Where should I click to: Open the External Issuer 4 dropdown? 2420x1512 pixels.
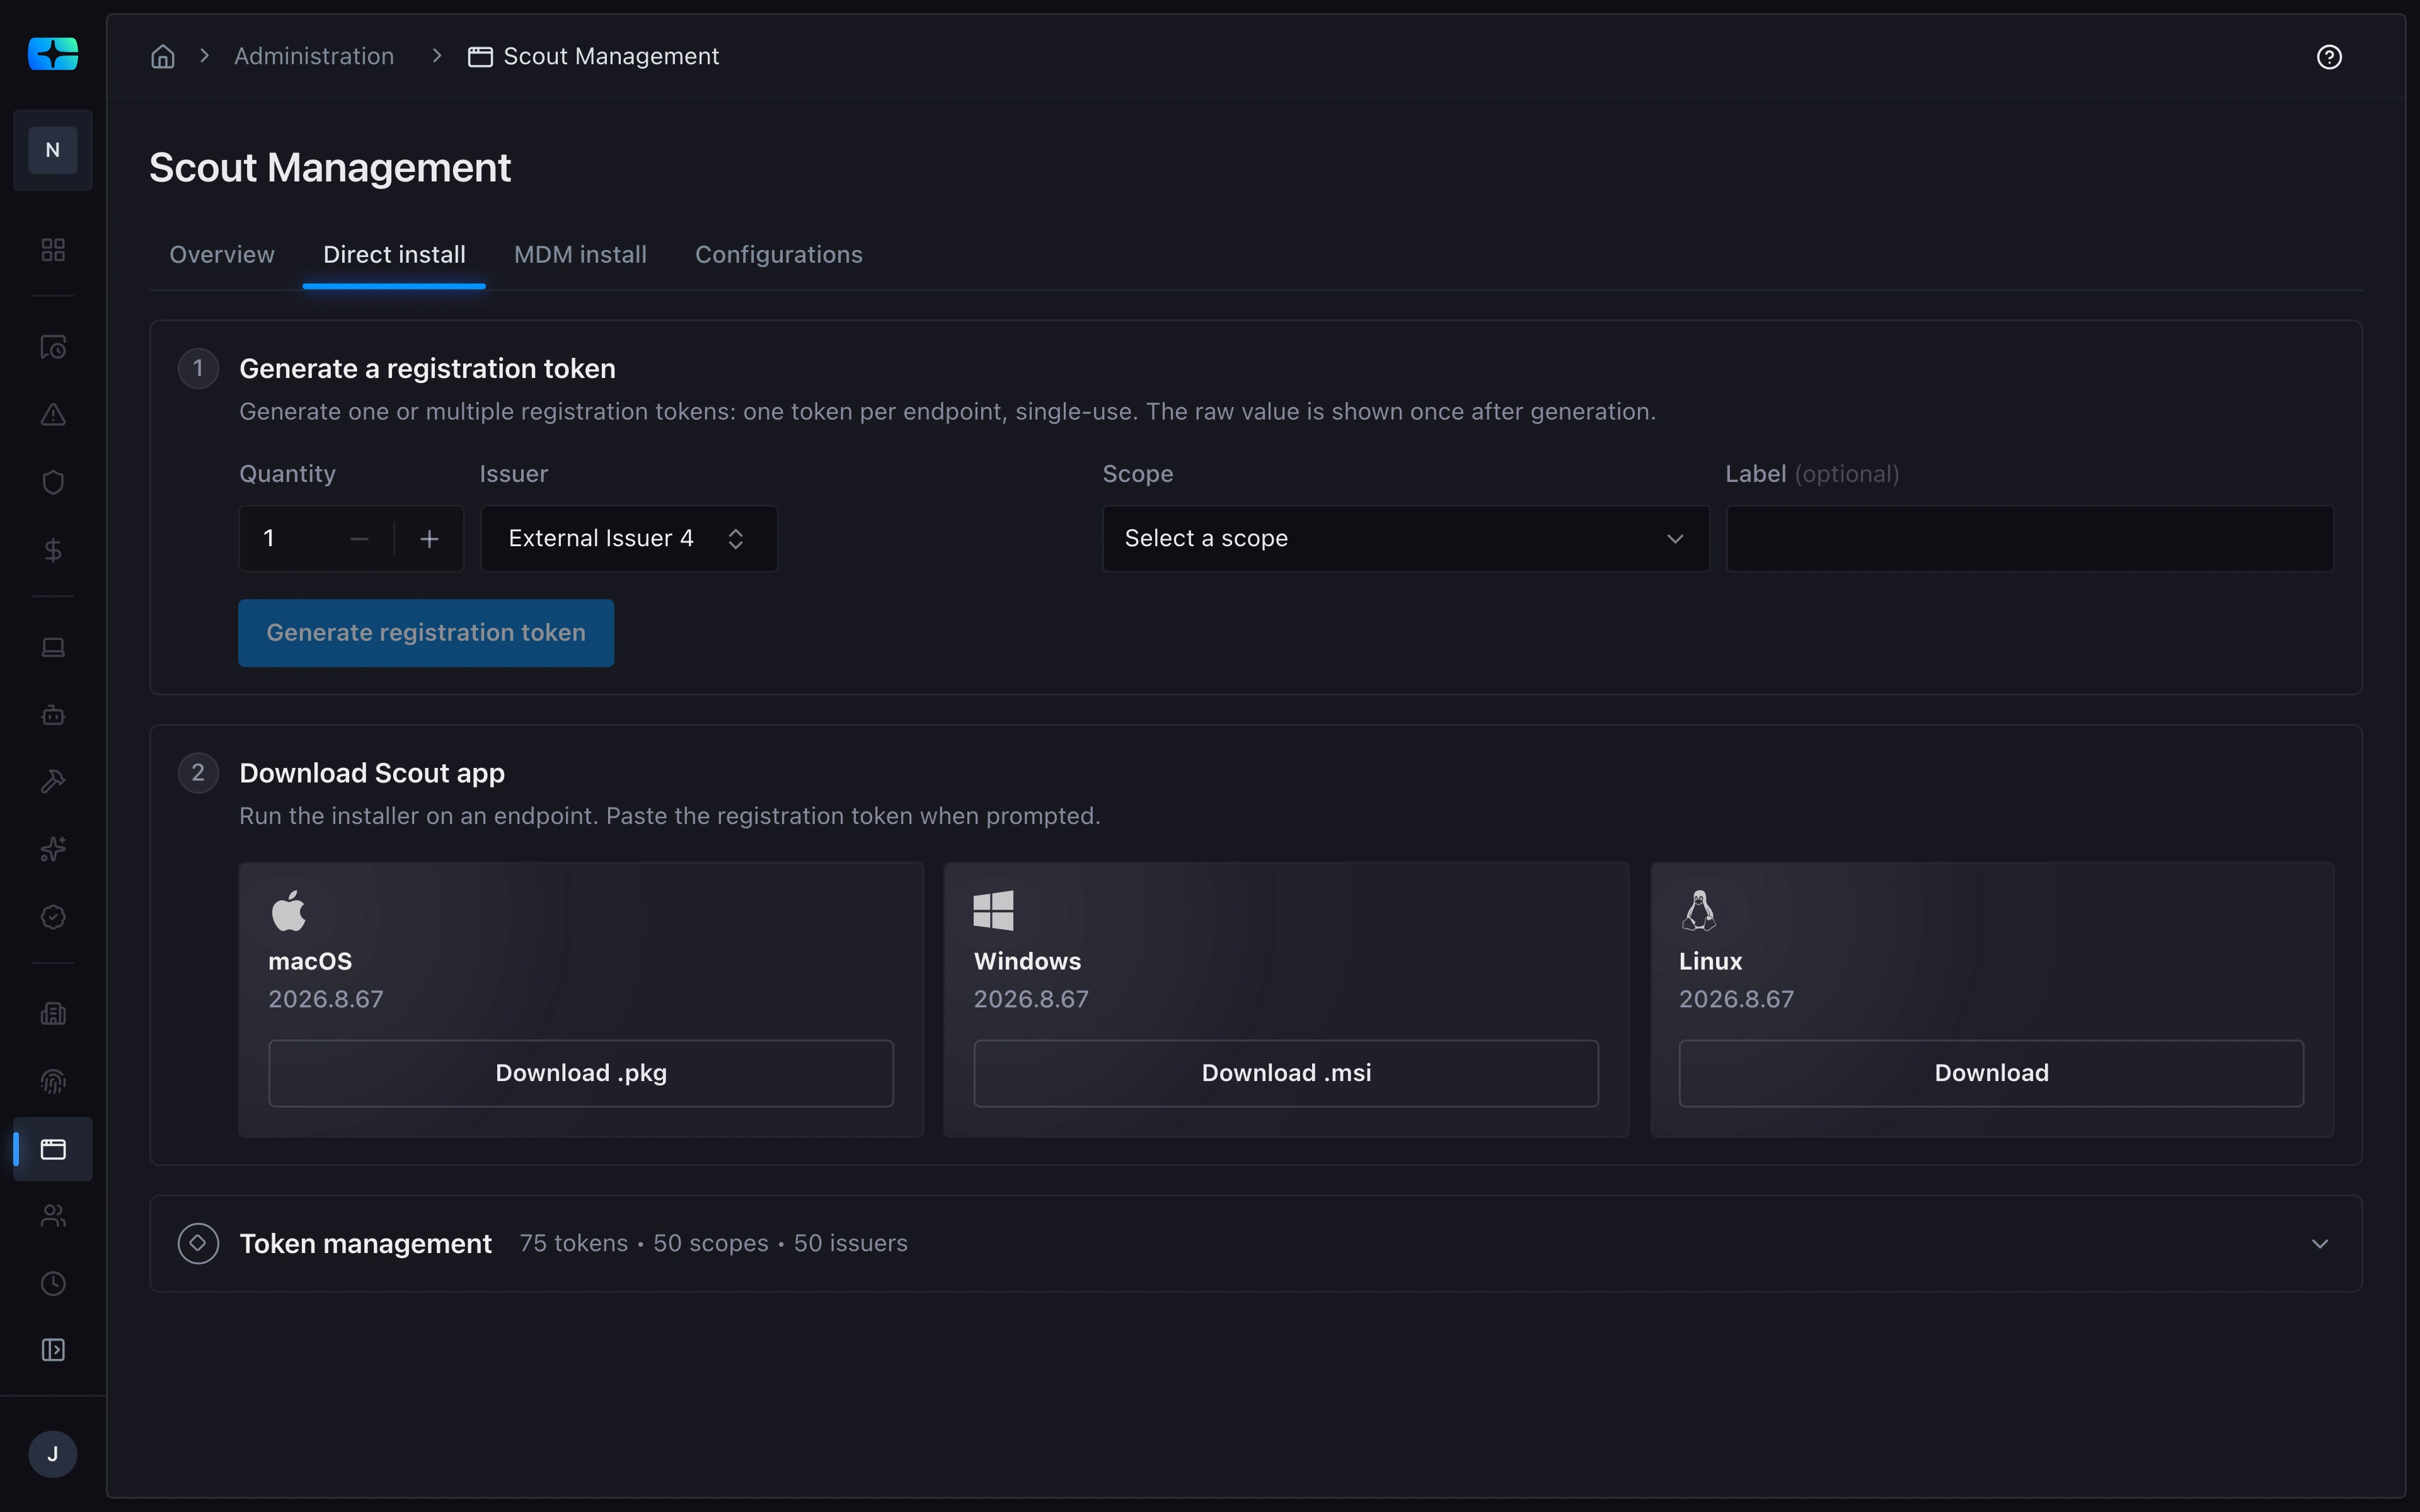pos(629,539)
